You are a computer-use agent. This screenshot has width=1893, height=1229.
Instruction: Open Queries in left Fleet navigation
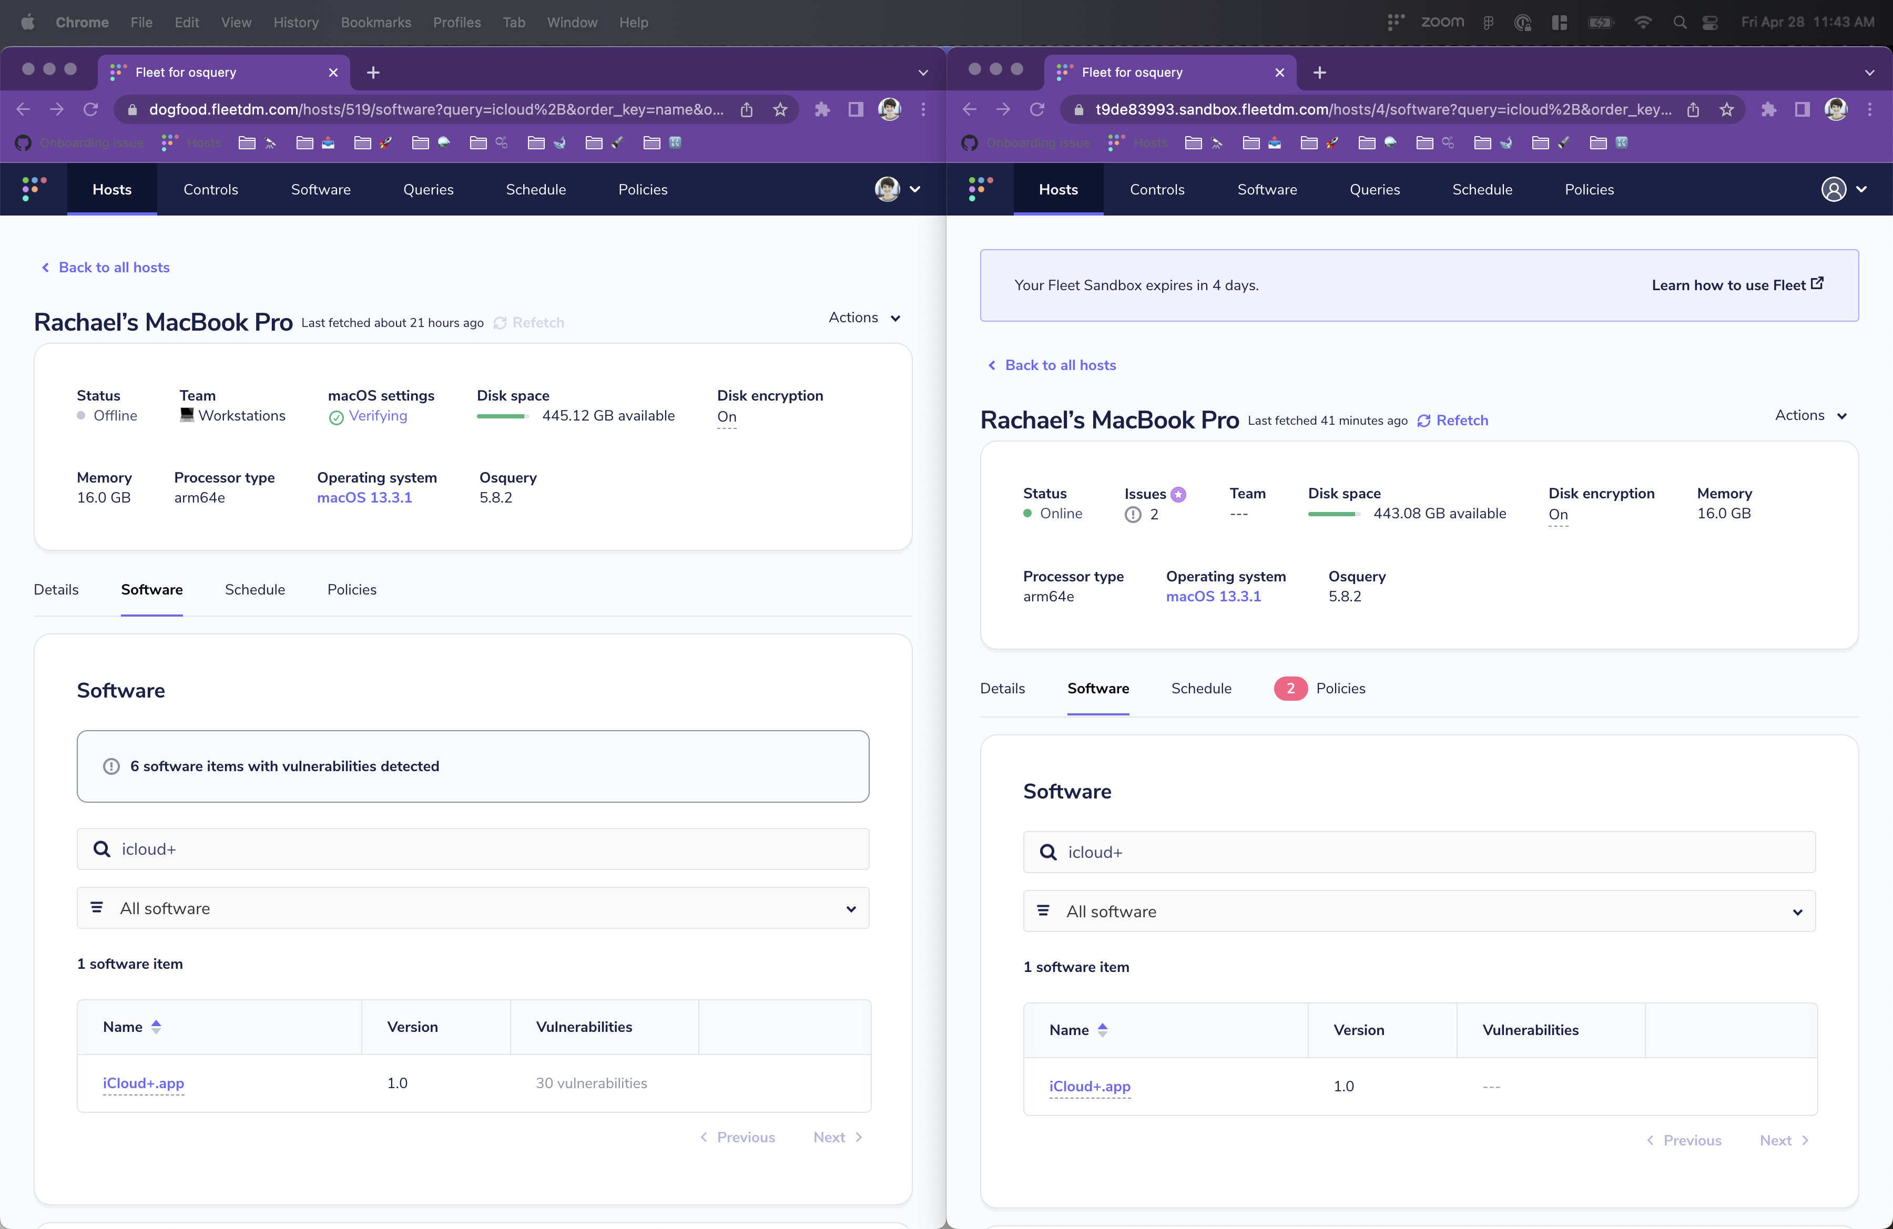pyautogui.click(x=428, y=189)
